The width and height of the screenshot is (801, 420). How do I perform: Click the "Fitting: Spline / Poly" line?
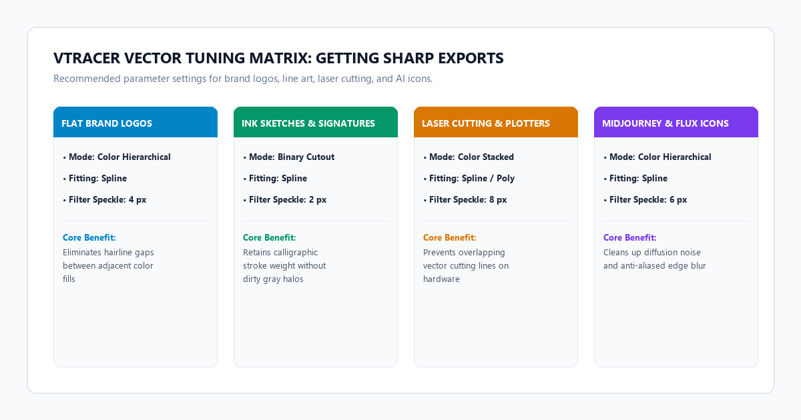[x=469, y=179]
